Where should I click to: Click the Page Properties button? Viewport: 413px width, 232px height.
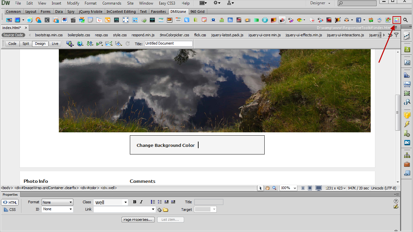click(138, 219)
